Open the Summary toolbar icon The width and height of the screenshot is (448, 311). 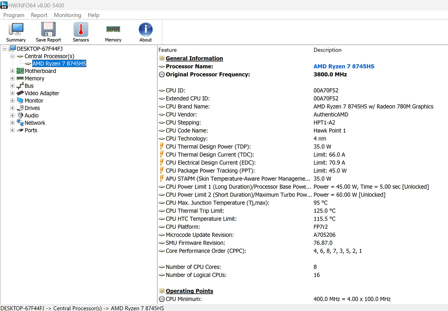click(x=16, y=29)
